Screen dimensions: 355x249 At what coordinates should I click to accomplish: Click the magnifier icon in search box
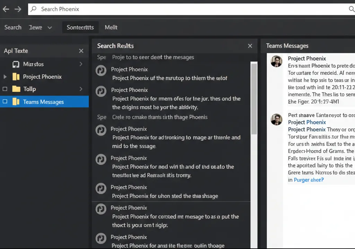[34, 9]
